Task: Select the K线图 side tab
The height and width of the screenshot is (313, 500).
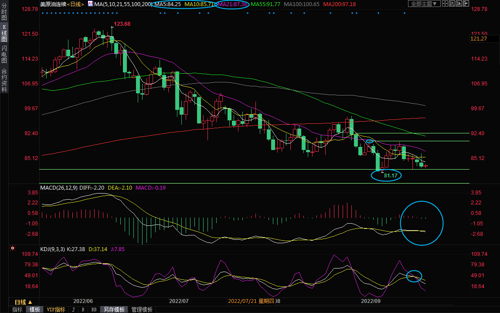Action: pos(4,36)
